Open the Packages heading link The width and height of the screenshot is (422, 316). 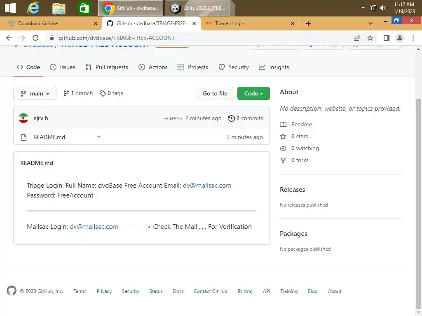pyautogui.click(x=293, y=234)
